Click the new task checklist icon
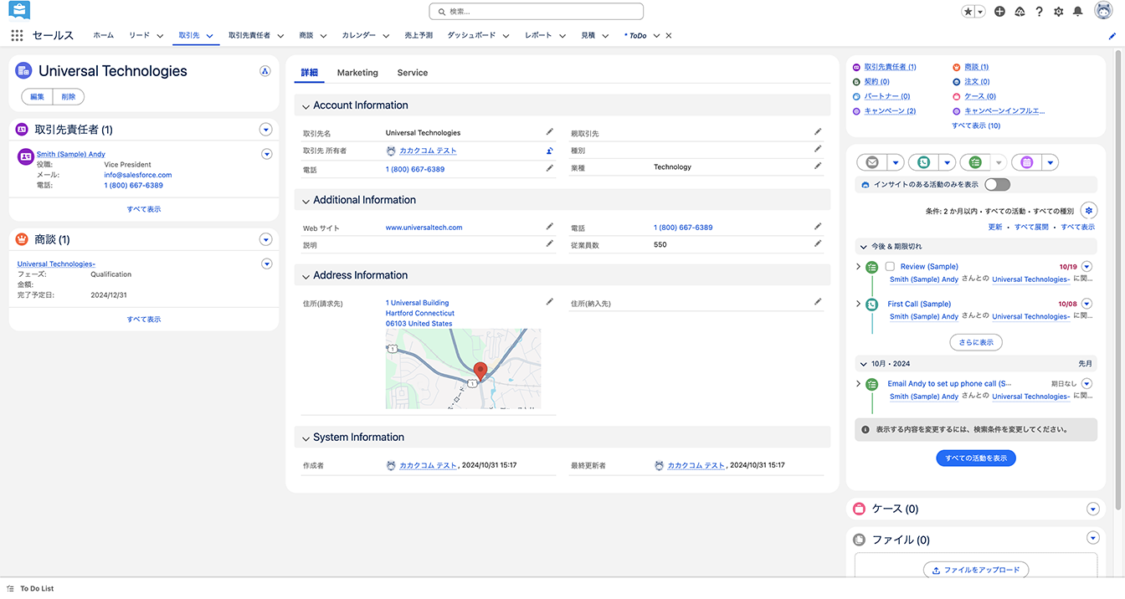The width and height of the screenshot is (1125, 599). pyautogui.click(x=974, y=162)
